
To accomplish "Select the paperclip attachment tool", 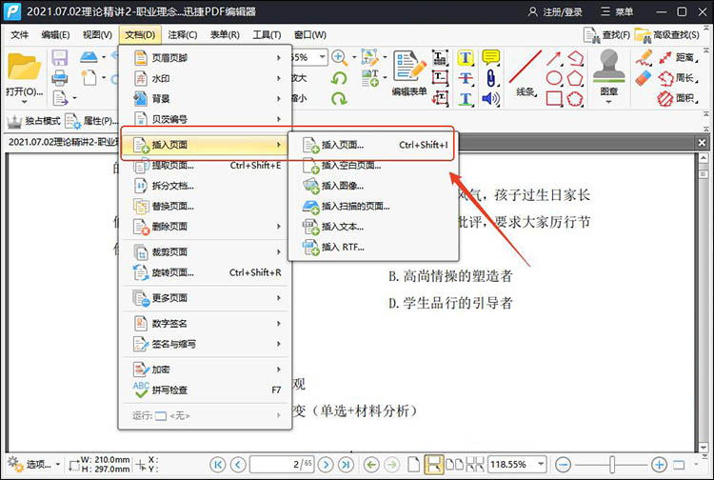I will 490,78.
